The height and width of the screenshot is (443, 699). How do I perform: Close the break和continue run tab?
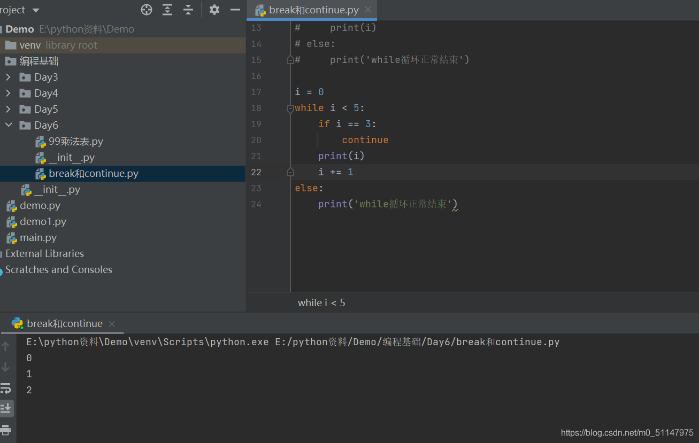[112, 324]
